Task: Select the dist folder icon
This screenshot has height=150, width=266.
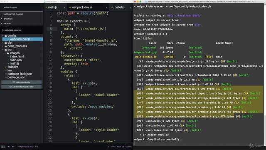Action: (x=6, y=43)
